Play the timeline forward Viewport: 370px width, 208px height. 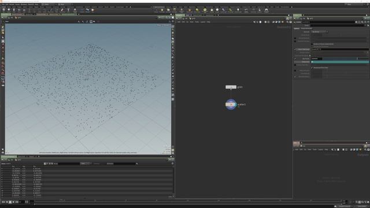coord(13,202)
